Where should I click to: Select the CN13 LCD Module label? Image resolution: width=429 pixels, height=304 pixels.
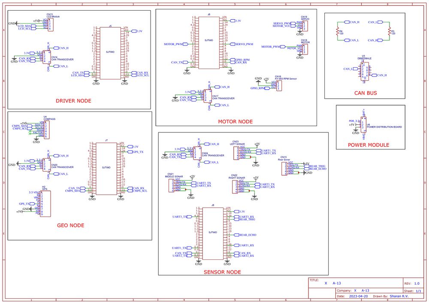53,15
